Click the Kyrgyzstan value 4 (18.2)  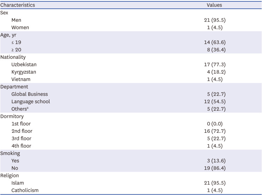point(215,72)
